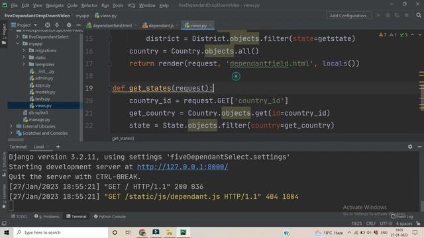Click the myapp breadcrumb in navigation bar

click(82, 16)
